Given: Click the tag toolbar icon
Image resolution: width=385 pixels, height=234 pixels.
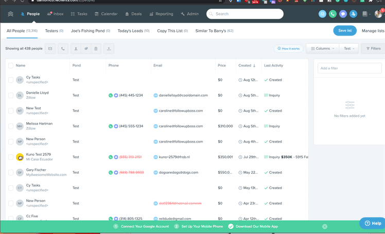Looking at the screenshot, I should [x=86, y=48].
